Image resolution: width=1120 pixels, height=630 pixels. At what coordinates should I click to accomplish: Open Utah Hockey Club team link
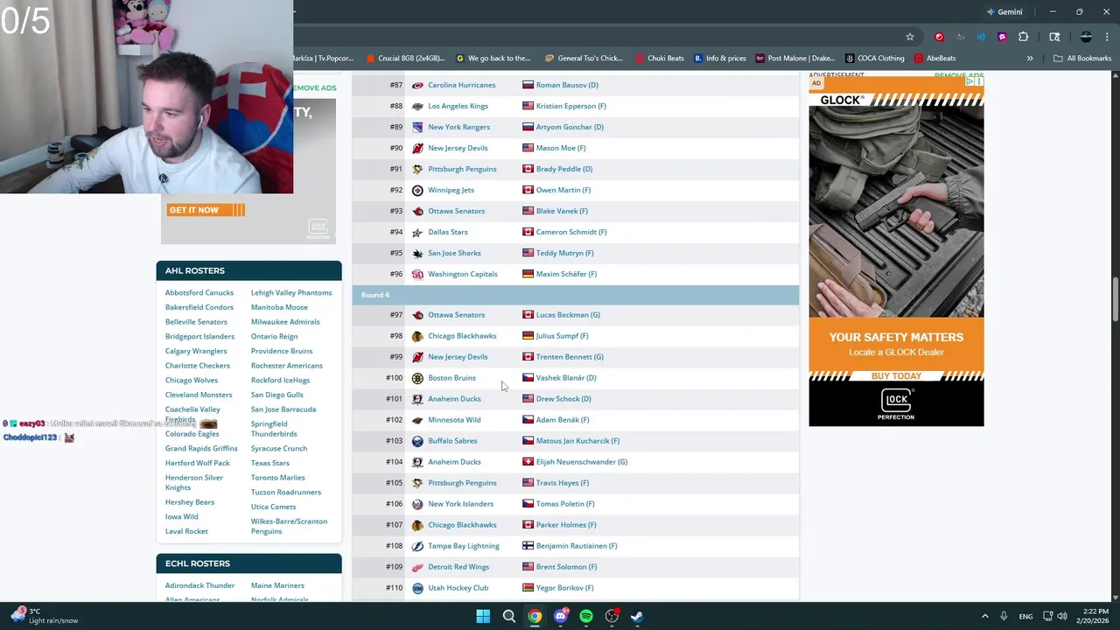point(458,588)
